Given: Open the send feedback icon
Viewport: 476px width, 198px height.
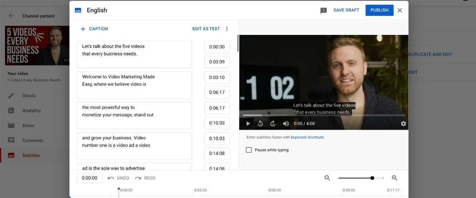Looking at the screenshot, I should point(324,11).
